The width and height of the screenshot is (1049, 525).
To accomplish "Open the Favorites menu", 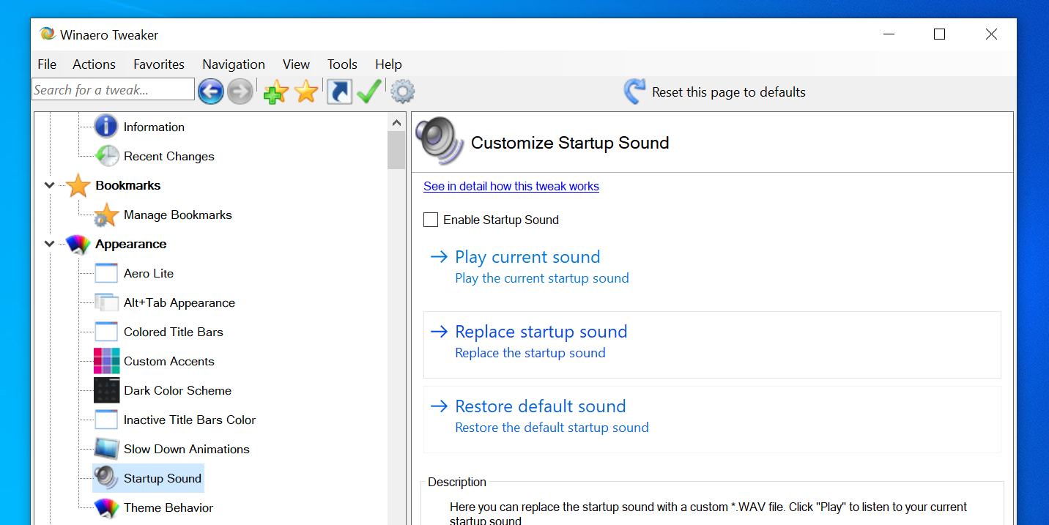I will (159, 64).
